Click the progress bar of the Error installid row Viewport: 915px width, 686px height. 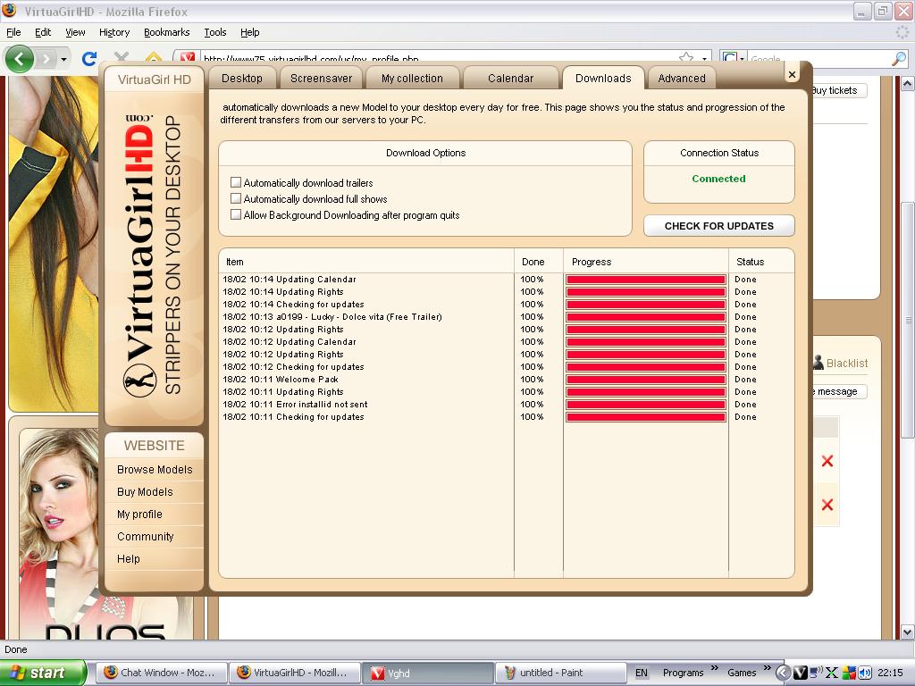(x=645, y=405)
